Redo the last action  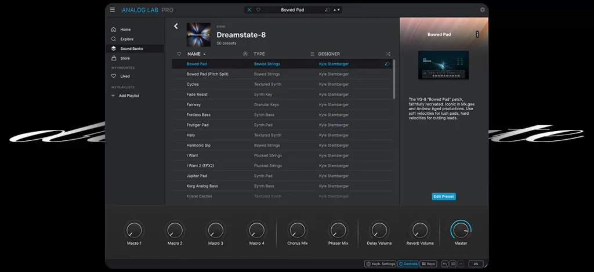[461, 264]
